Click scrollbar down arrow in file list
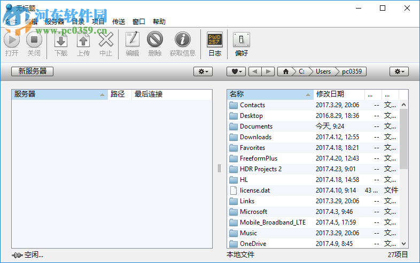Viewport: 420px width, 263px height. coord(403,243)
